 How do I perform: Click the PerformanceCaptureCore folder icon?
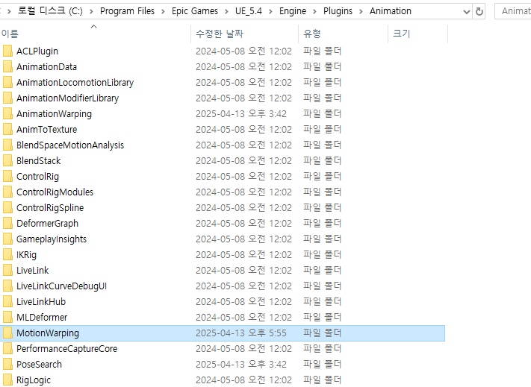coord(7,348)
